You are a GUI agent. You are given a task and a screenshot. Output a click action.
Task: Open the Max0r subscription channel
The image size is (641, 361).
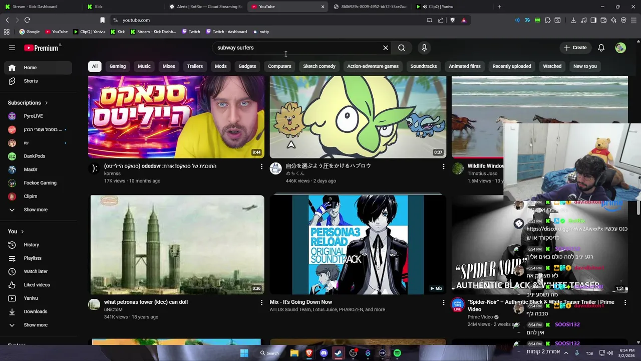coord(38,169)
